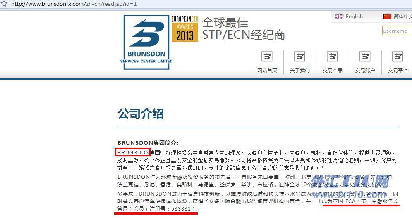Click the icon above 关于我们
This screenshot has height=220, width=412.
pyautogui.click(x=299, y=57)
